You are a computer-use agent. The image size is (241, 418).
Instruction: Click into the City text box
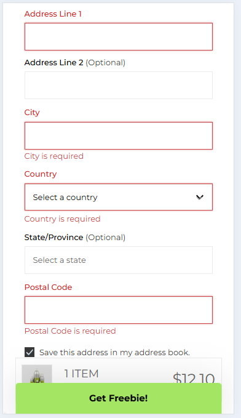point(119,135)
